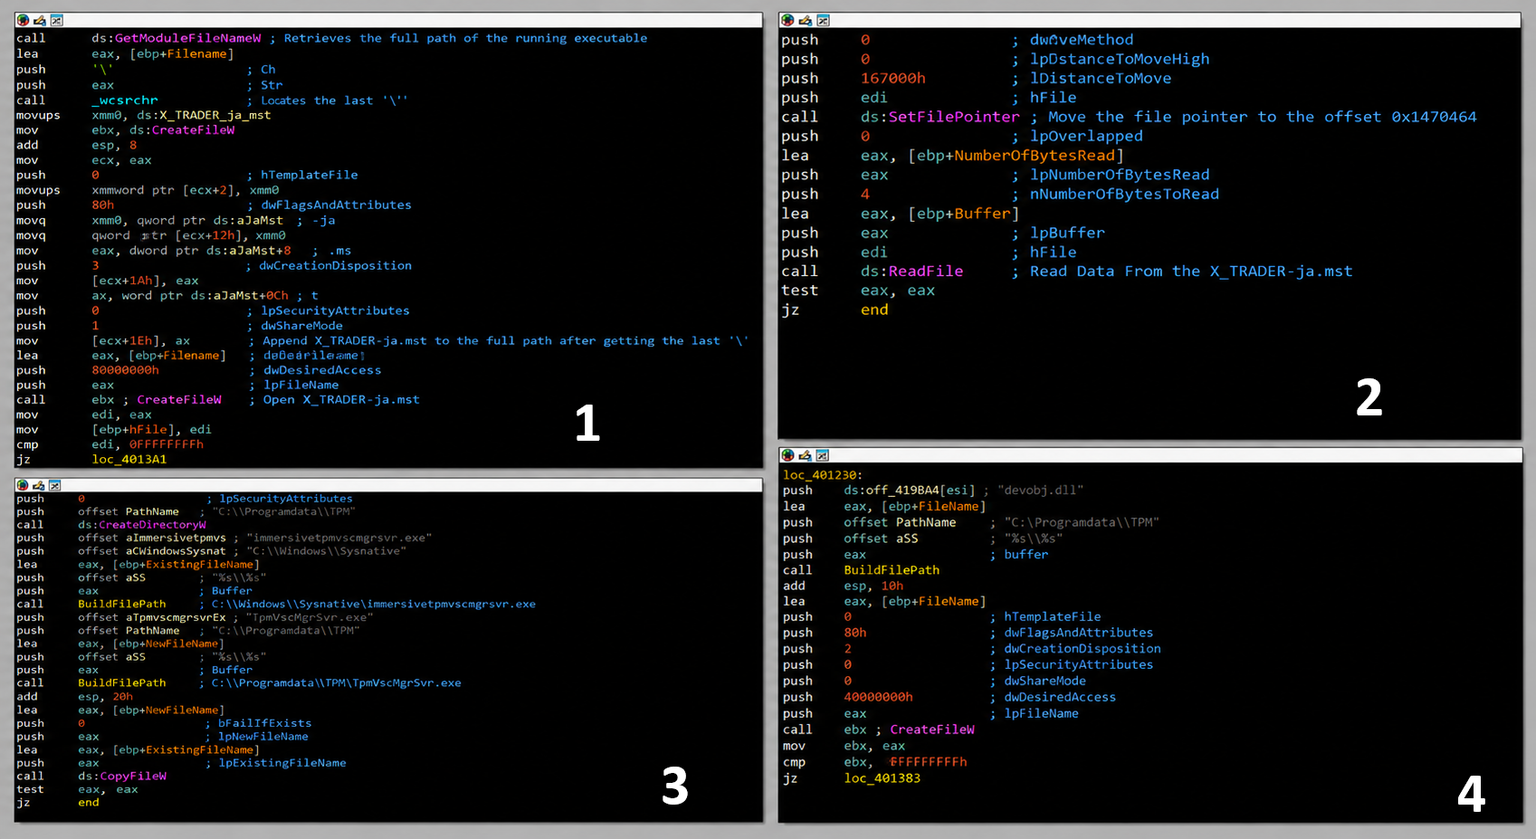The image size is (1536, 839).
Task: Click the hFile variable in [ebp+hFile]
Action: pyautogui.click(x=148, y=429)
